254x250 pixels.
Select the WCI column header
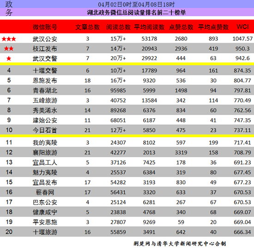coord(242,27)
